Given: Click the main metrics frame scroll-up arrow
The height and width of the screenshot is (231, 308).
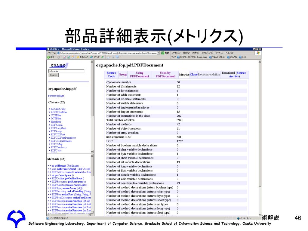Looking at the screenshot, I should 260,61.
